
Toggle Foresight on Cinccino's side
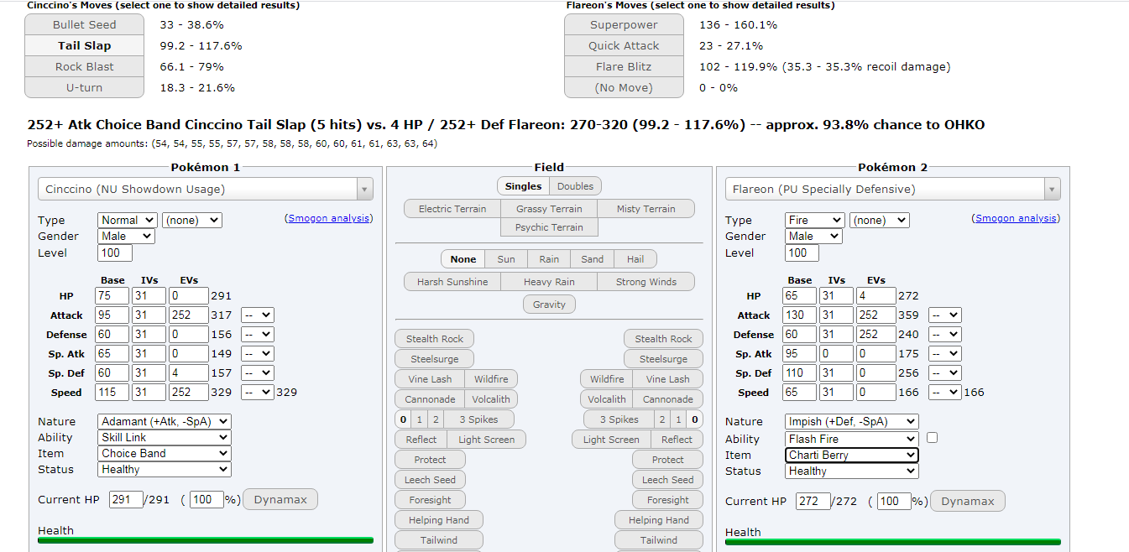[x=430, y=500]
